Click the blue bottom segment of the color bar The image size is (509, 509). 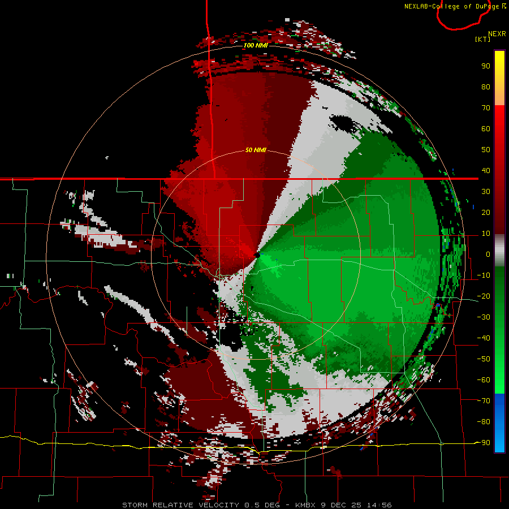499,423
